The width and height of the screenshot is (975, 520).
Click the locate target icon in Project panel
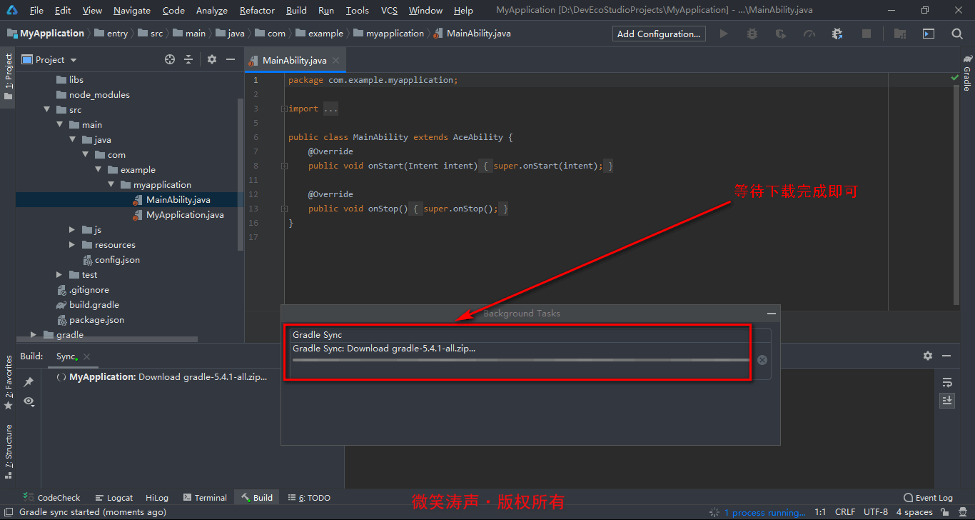(170, 60)
